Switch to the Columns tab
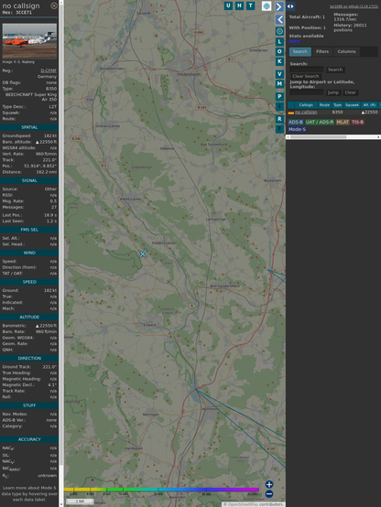This screenshot has height=507, width=381. pyautogui.click(x=346, y=52)
